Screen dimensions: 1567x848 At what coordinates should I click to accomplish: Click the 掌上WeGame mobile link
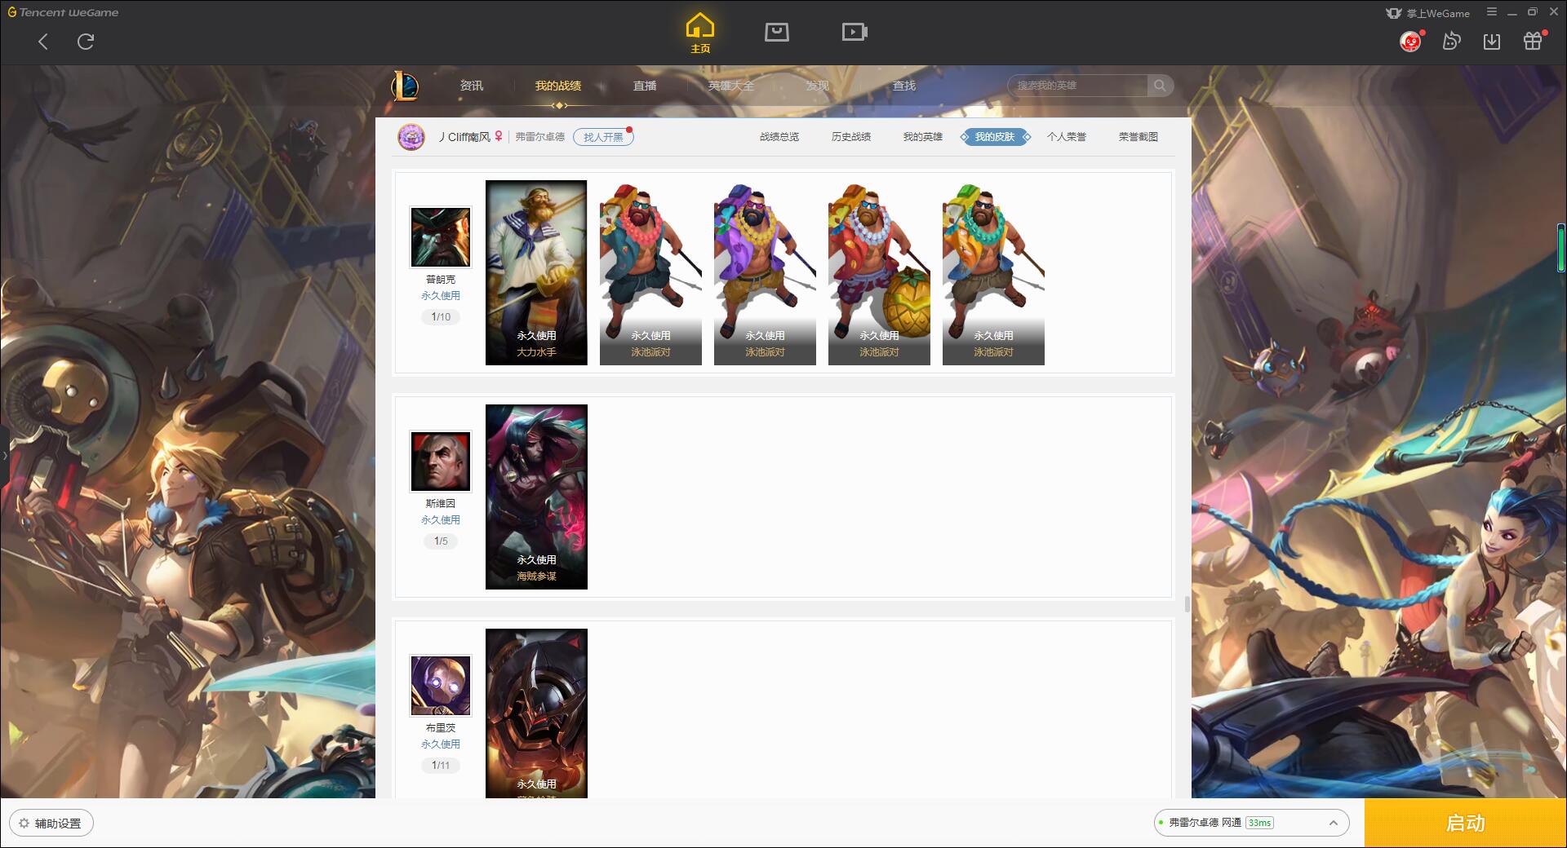1428,13
